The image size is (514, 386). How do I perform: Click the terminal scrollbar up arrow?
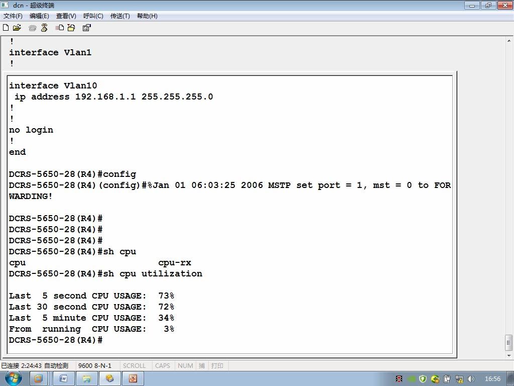pyautogui.click(x=509, y=41)
